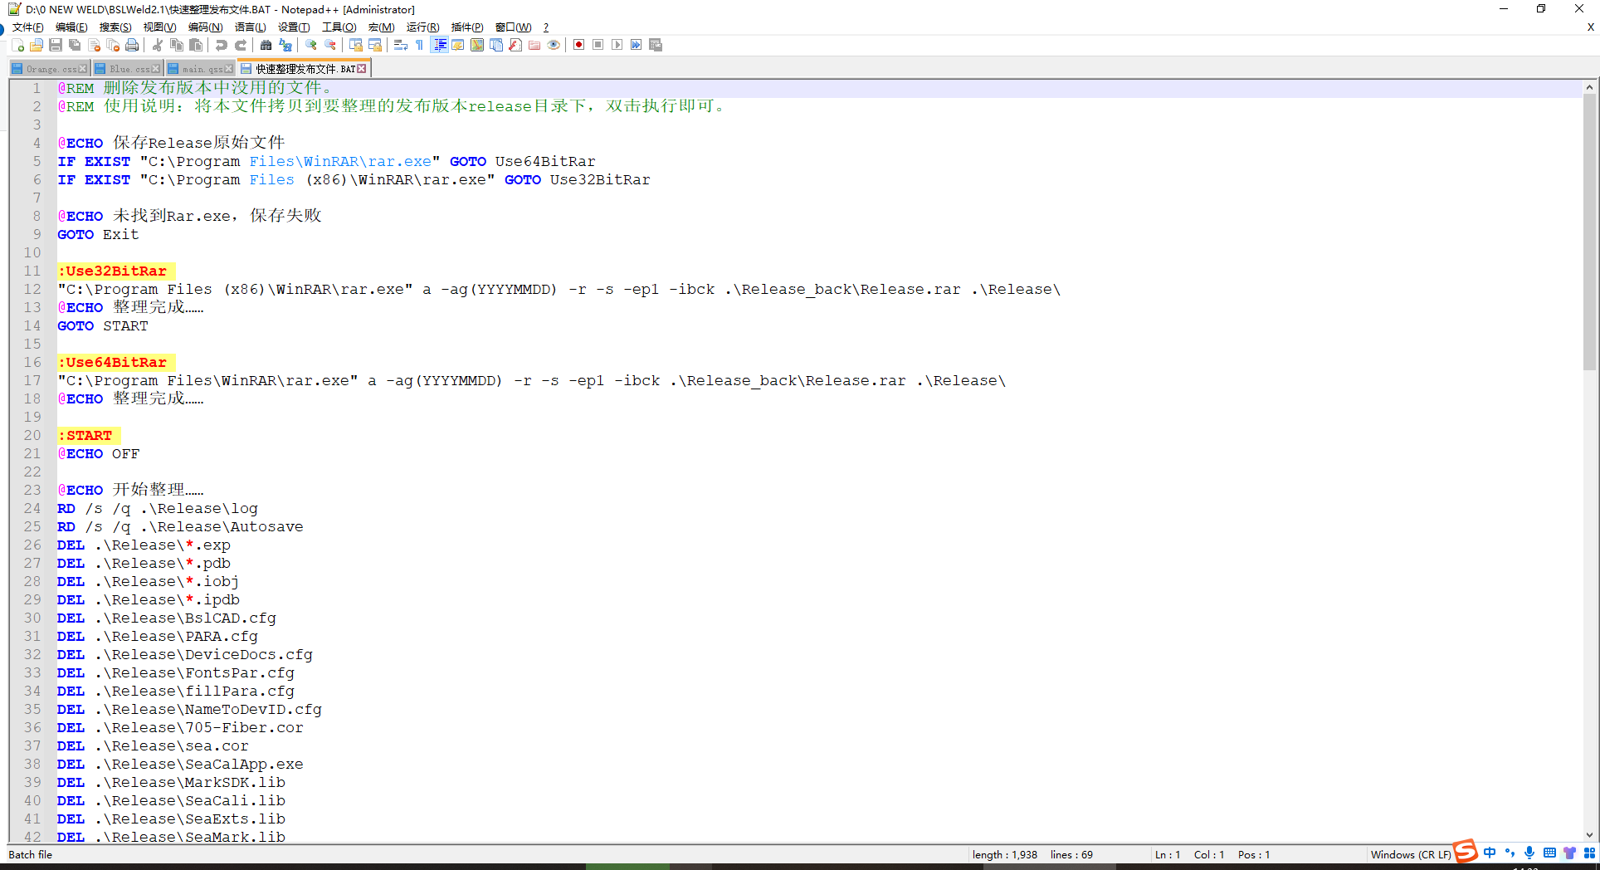
Task: Click the Open file toolbar icon
Action: (37, 45)
